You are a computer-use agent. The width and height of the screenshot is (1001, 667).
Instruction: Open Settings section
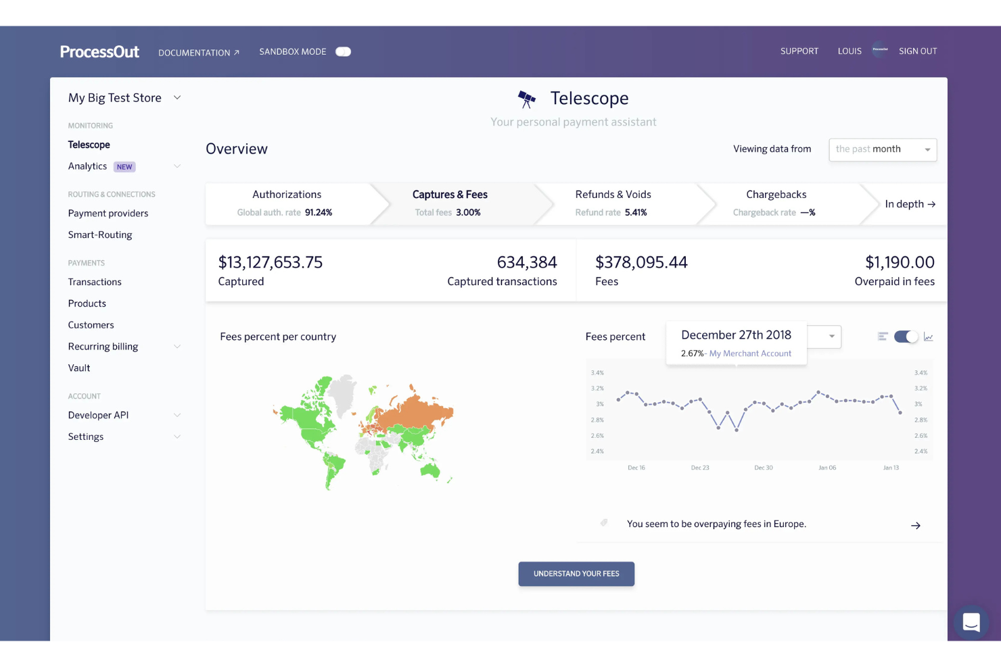pos(86,437)
